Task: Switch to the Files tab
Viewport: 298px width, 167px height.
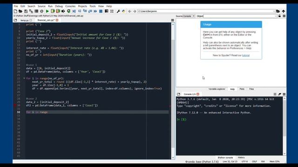Action: pyautogui.click(x=251, y=89)
